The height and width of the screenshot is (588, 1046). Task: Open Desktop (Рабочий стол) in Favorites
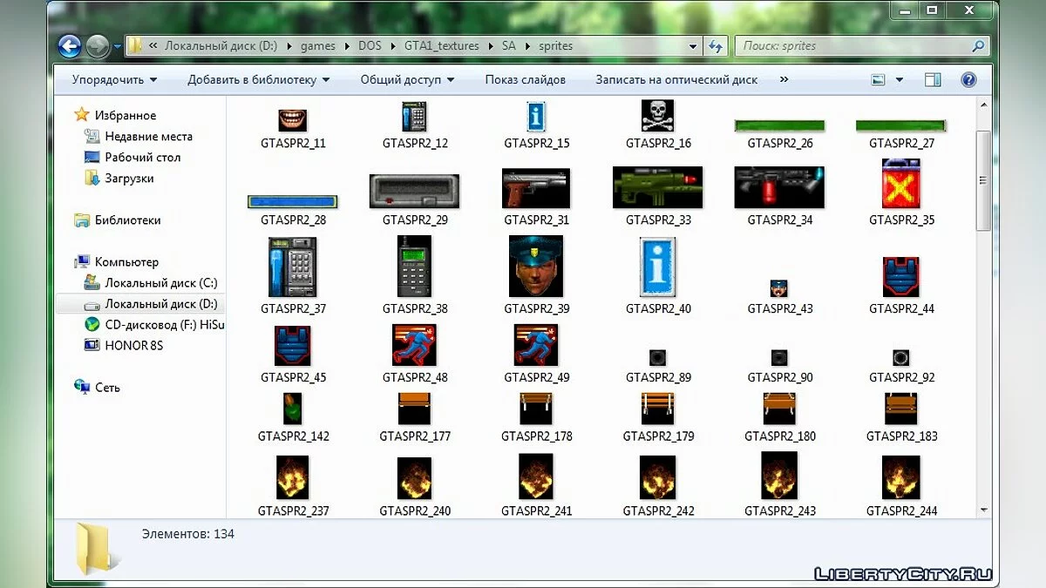pyautogui.click(x=142, y=158)
